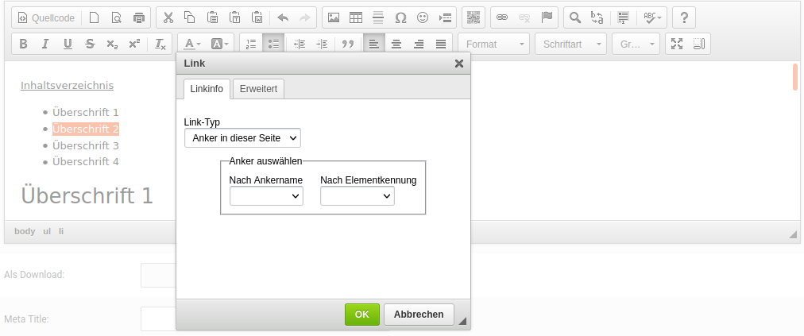Open the text color picker
Image resolution: width=804 pixels, height=336 pixels.
point(191,44)
